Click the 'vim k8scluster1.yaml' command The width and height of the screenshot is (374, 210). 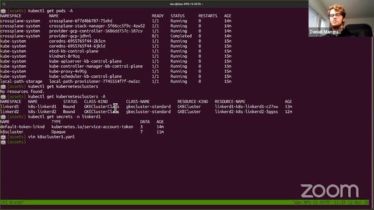coord(51,137)
